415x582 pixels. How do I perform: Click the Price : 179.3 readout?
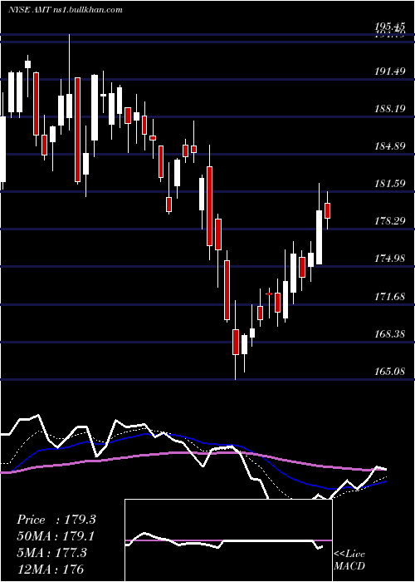(x=56, y=520)
